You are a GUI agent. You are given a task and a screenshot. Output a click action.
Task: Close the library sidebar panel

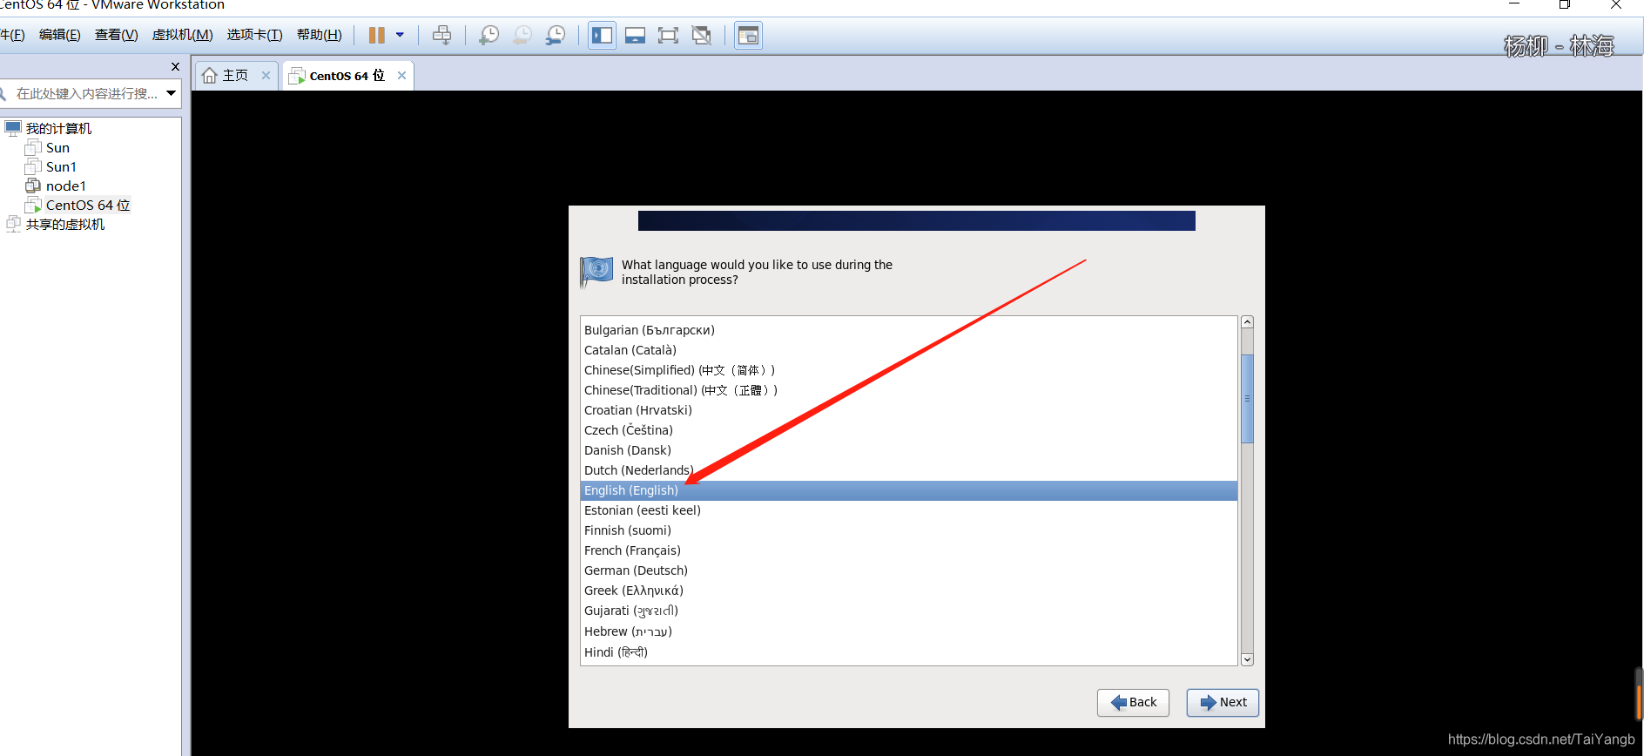click(x=175, y=67)
